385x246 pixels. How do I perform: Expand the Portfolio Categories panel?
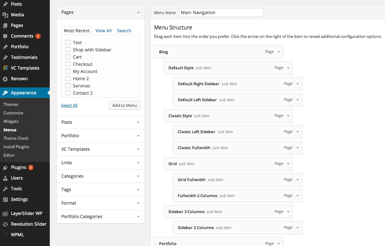pos(138,217)
